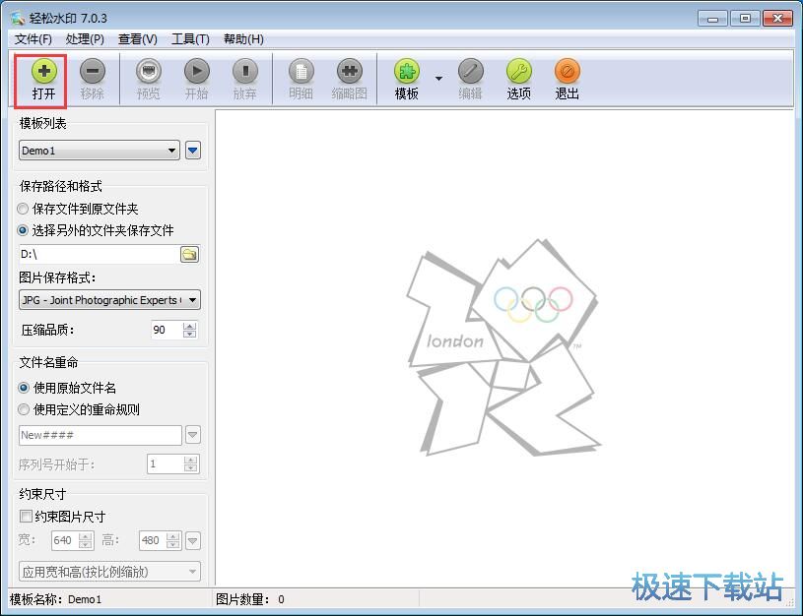Expand the Demo1 template list dropdown

[x=172, y=151]
